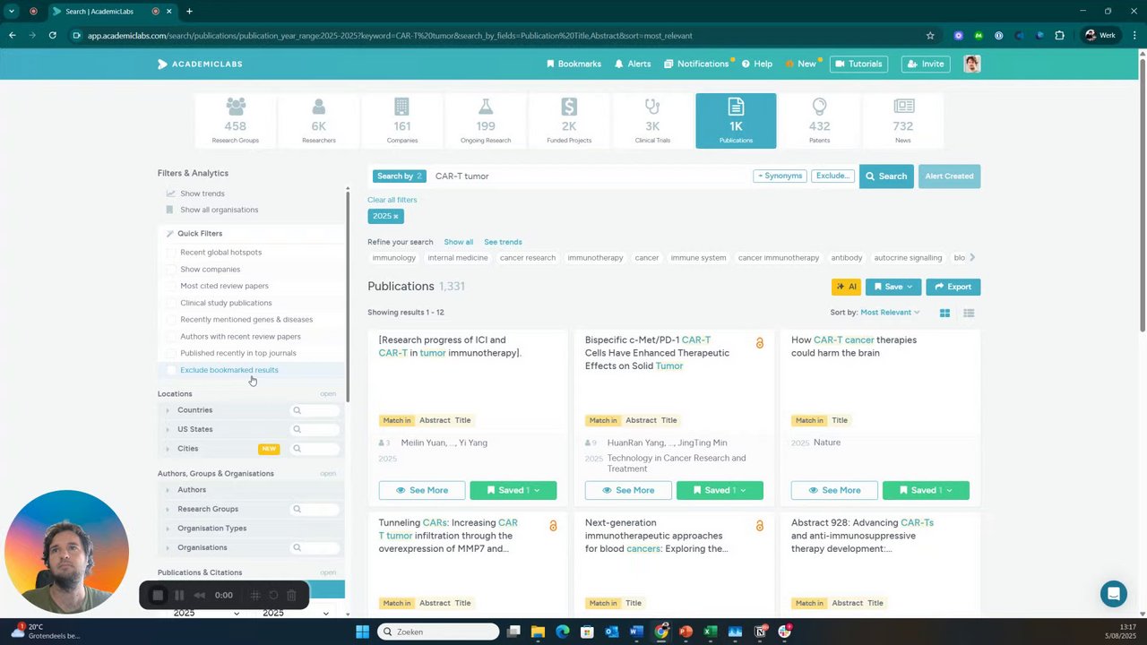
Task: Open the Bookmarks menu
Action: coord(573,64)
